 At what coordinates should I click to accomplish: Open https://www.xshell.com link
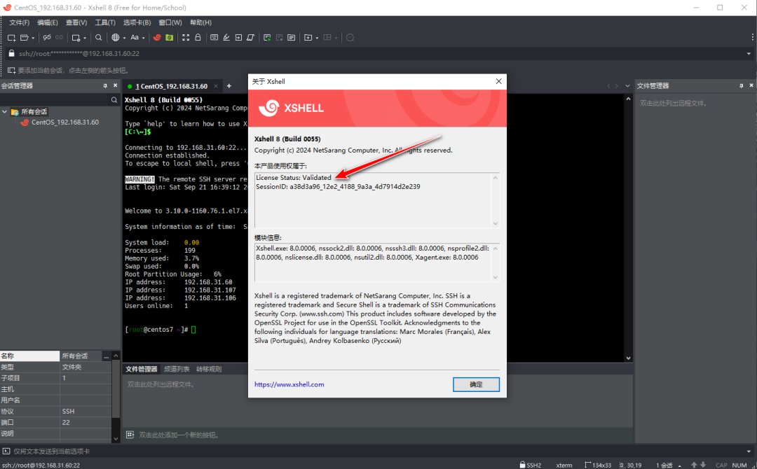point(289,384)
